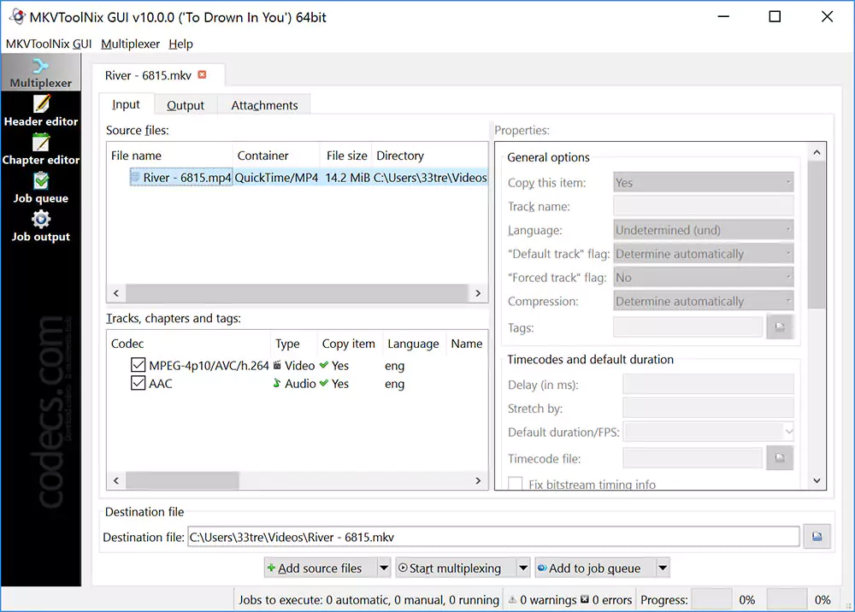
Task: Switch to the Header editor
Action: [40, 114]
